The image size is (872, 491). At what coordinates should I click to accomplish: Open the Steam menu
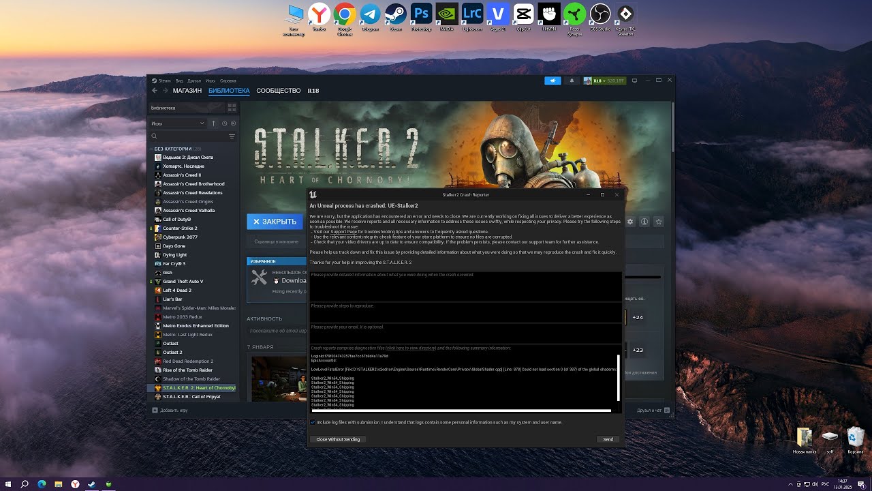point(165,80)
